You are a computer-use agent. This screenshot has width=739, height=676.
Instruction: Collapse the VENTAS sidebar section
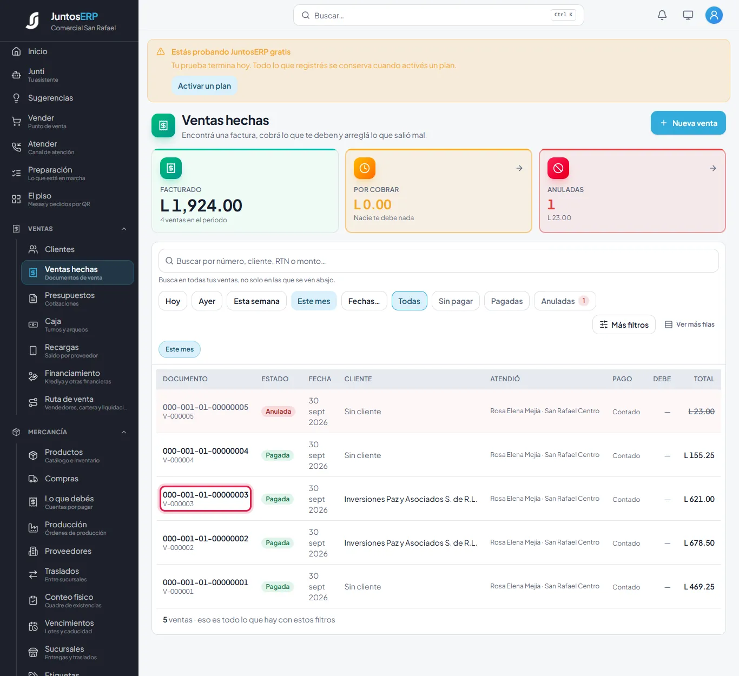tap(124, 229)
